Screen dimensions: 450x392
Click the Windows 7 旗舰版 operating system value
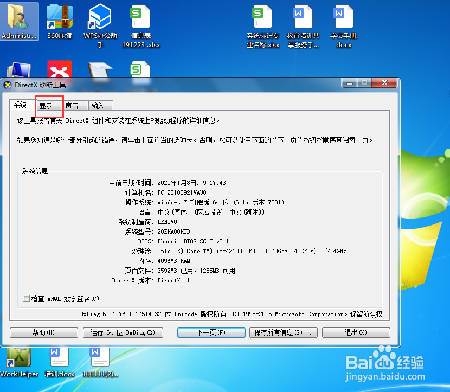coord(221,202)
